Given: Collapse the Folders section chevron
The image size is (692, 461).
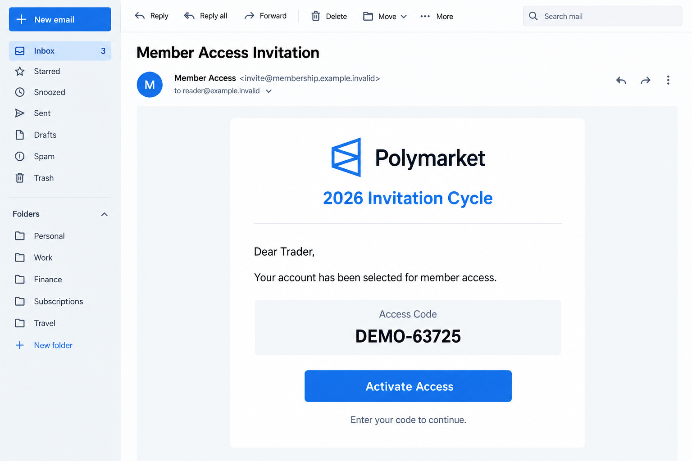Looking at the screenshot, I should click(105, 214).
